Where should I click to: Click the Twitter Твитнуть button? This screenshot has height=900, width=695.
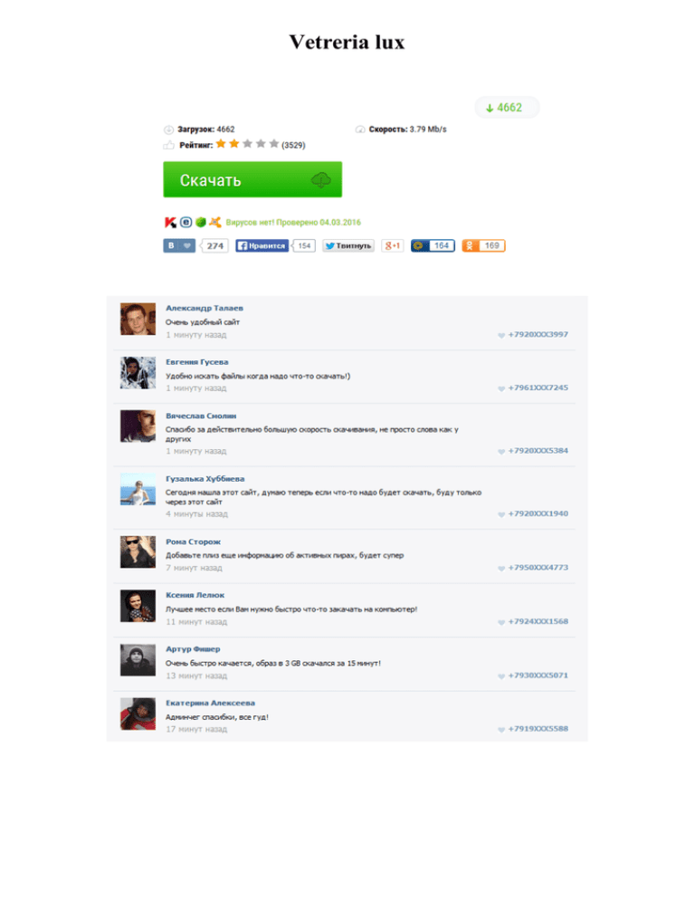(348, 245)
